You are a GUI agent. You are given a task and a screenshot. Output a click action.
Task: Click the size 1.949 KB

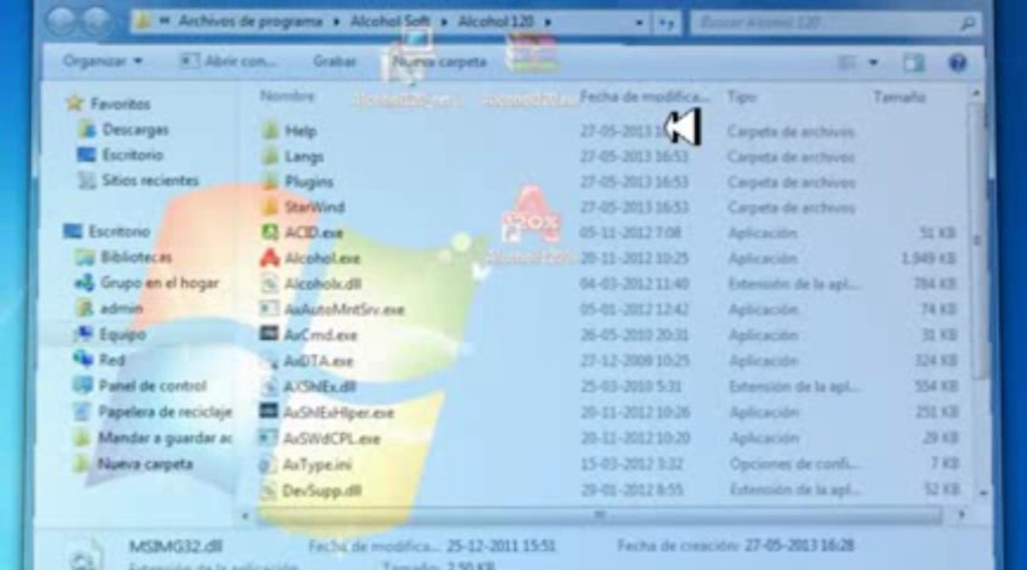click(929, 258)
